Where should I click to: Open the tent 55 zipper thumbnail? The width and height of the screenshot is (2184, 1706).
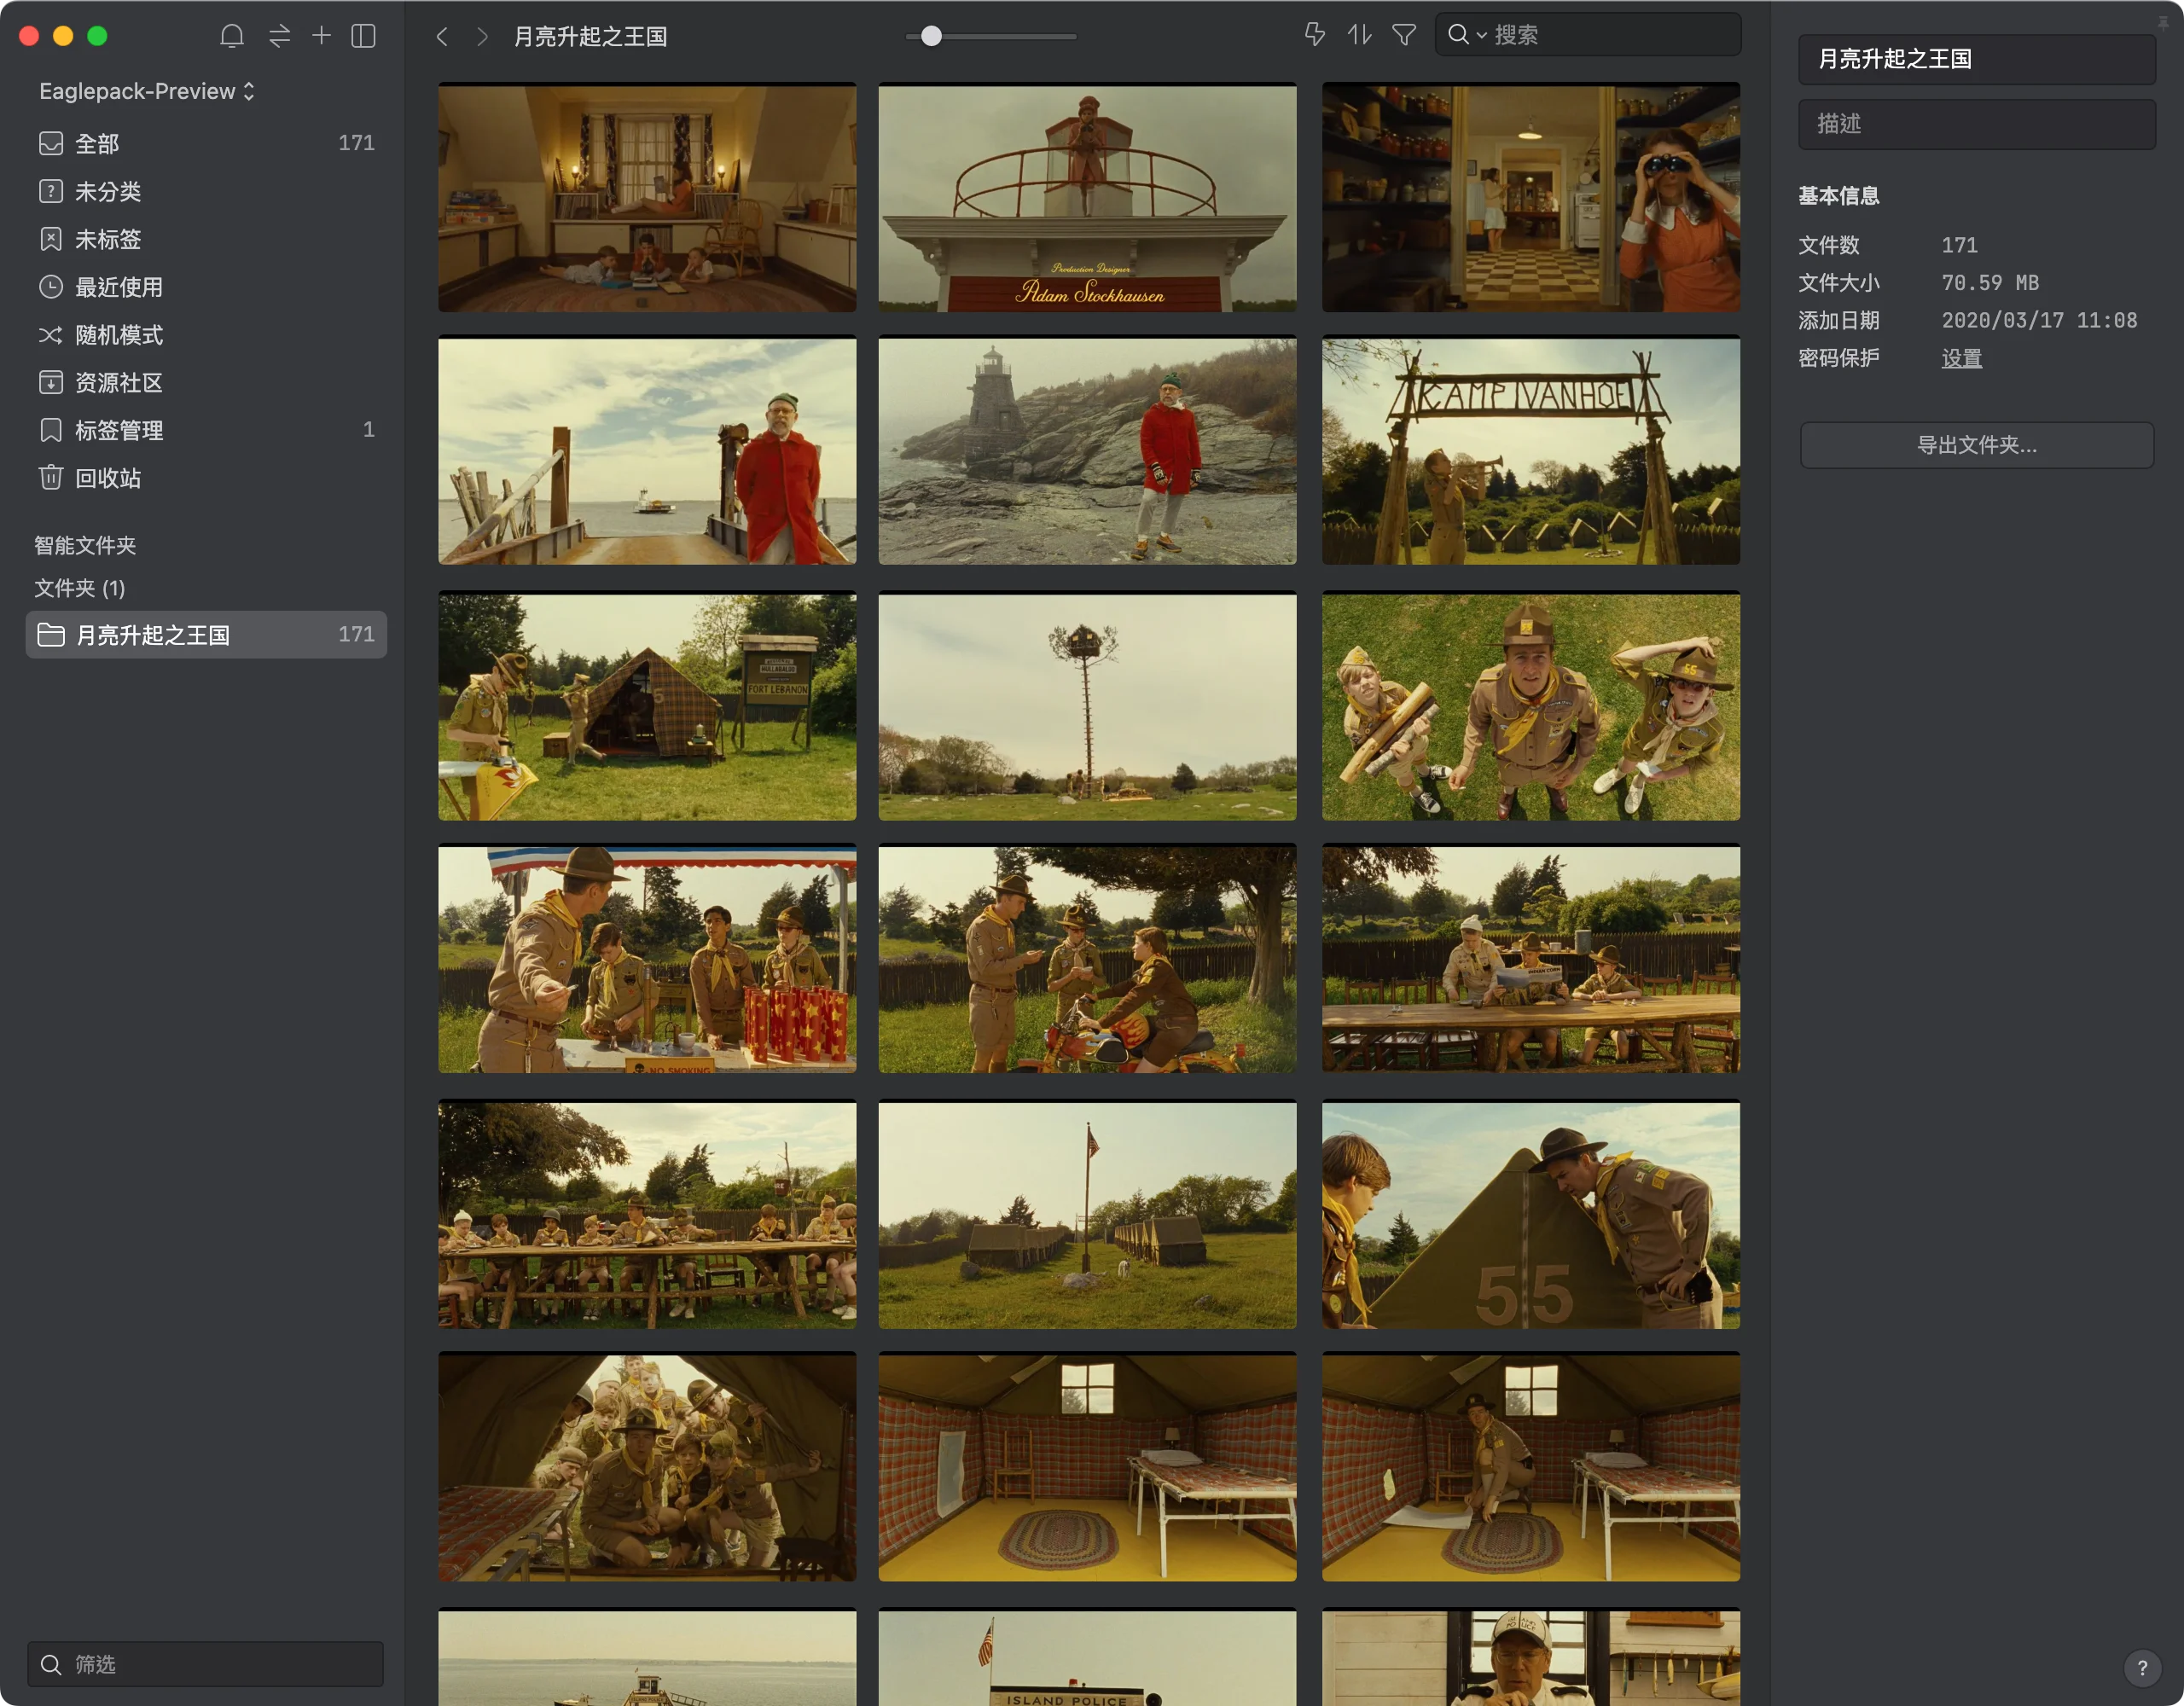1531,1214
